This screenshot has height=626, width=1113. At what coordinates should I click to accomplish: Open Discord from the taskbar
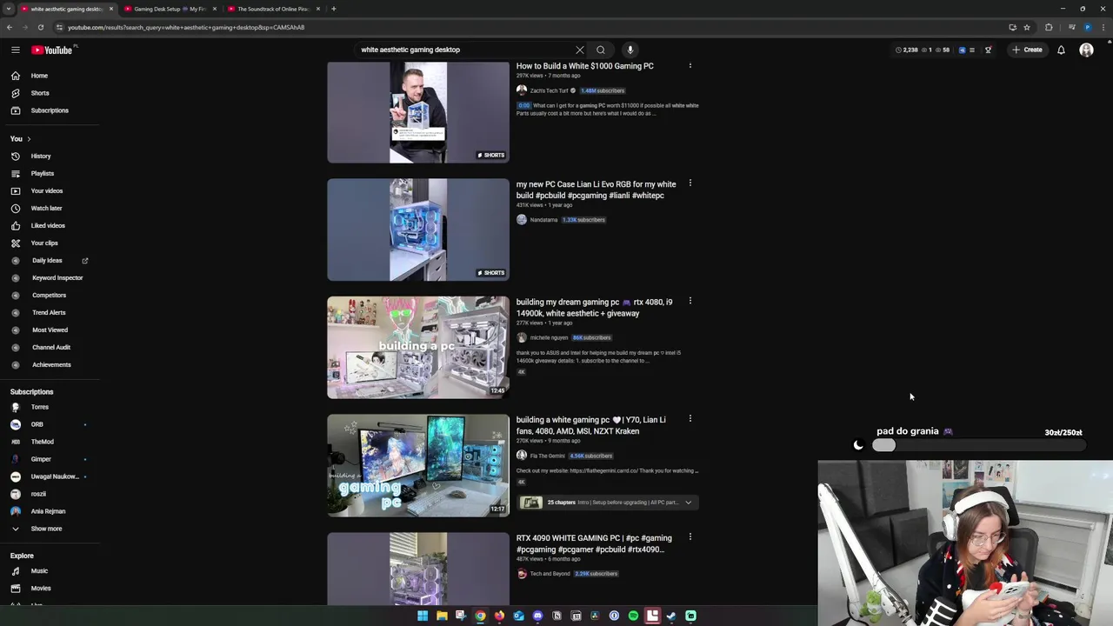coord(537,616)
